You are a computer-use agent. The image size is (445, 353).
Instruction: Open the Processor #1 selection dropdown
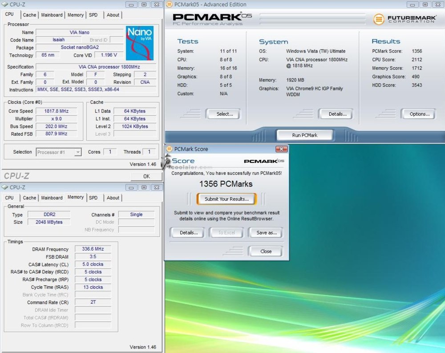point(59,152)
